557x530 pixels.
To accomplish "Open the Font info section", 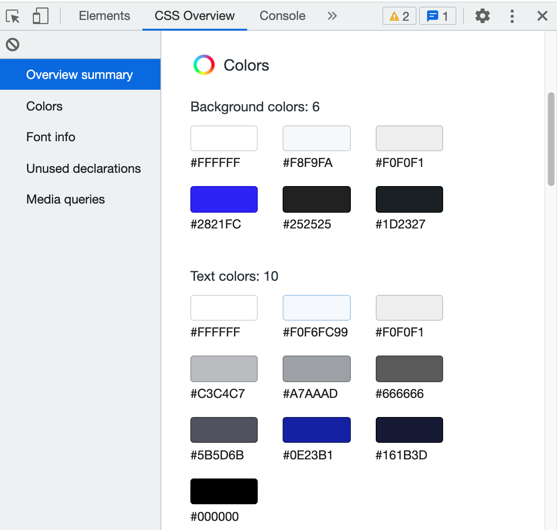I will (51, 137).
